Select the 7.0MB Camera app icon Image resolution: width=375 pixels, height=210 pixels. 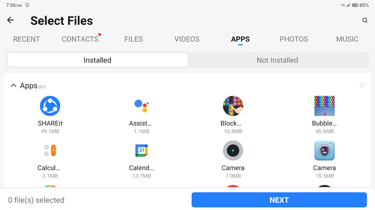(233, 151)
